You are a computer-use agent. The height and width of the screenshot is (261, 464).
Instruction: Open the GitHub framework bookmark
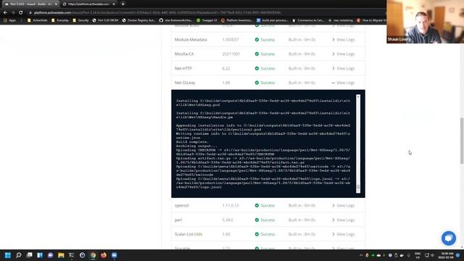175,20
